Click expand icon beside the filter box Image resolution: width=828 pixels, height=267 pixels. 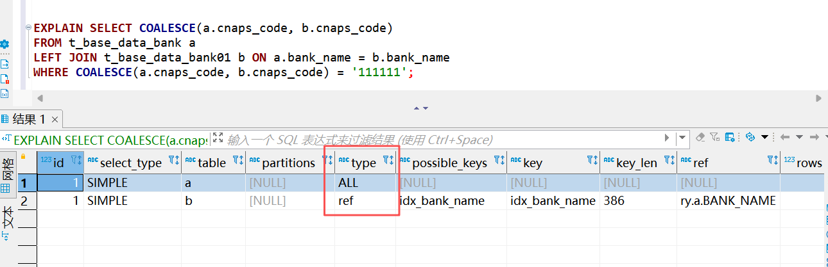click(x=218, y=138)
